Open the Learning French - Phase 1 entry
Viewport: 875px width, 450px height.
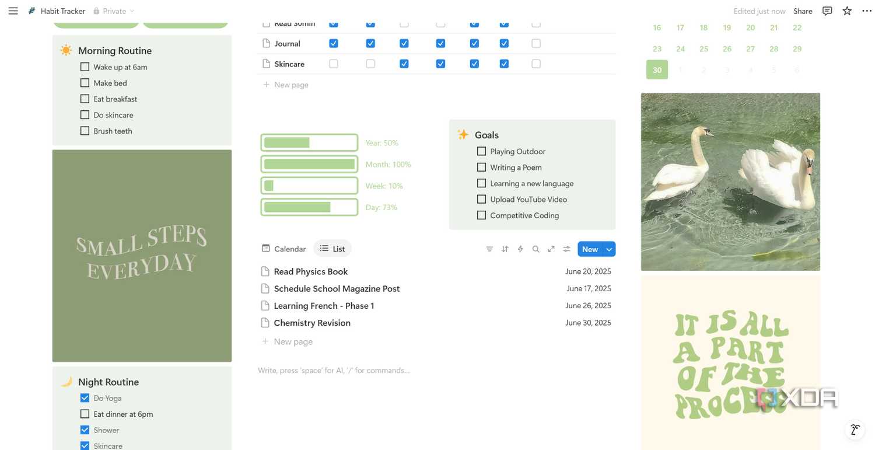click(324, 306)
